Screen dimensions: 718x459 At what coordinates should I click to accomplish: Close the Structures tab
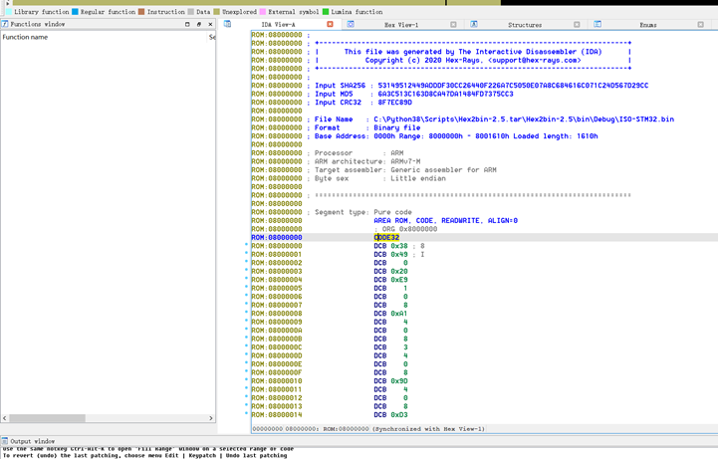[577, 24]
